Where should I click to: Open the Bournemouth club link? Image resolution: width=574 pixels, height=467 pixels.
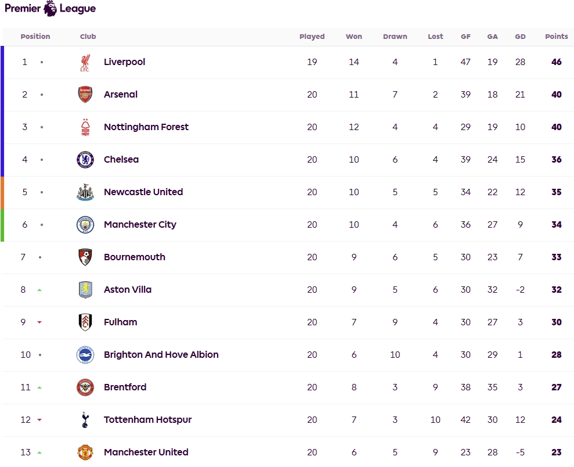click(x=134, y=257)
